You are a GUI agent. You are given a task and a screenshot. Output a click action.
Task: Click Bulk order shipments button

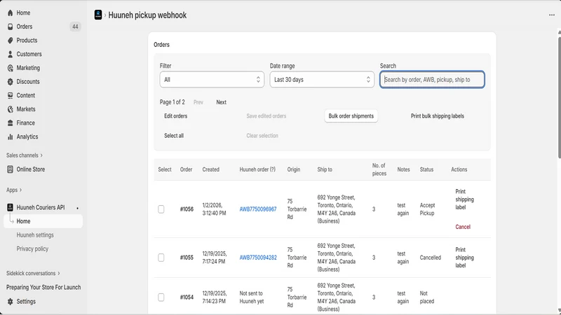[351, 116]
